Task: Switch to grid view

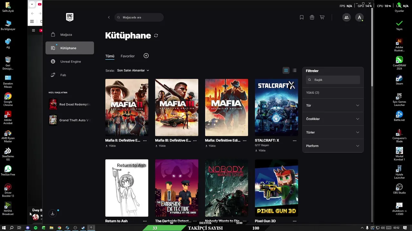Action: coord(286,71)
